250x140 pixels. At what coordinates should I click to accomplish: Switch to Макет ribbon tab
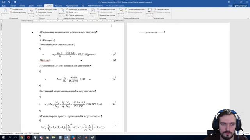[40, 6]
